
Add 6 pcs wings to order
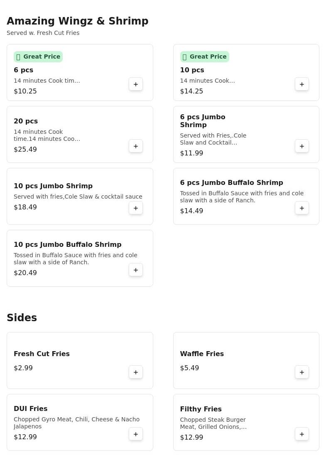136,84
